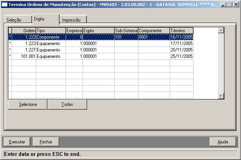The image size is (241, 160).
Task: Toggle asterisk marker of order 1.222 row
Action: click(10, 37)
